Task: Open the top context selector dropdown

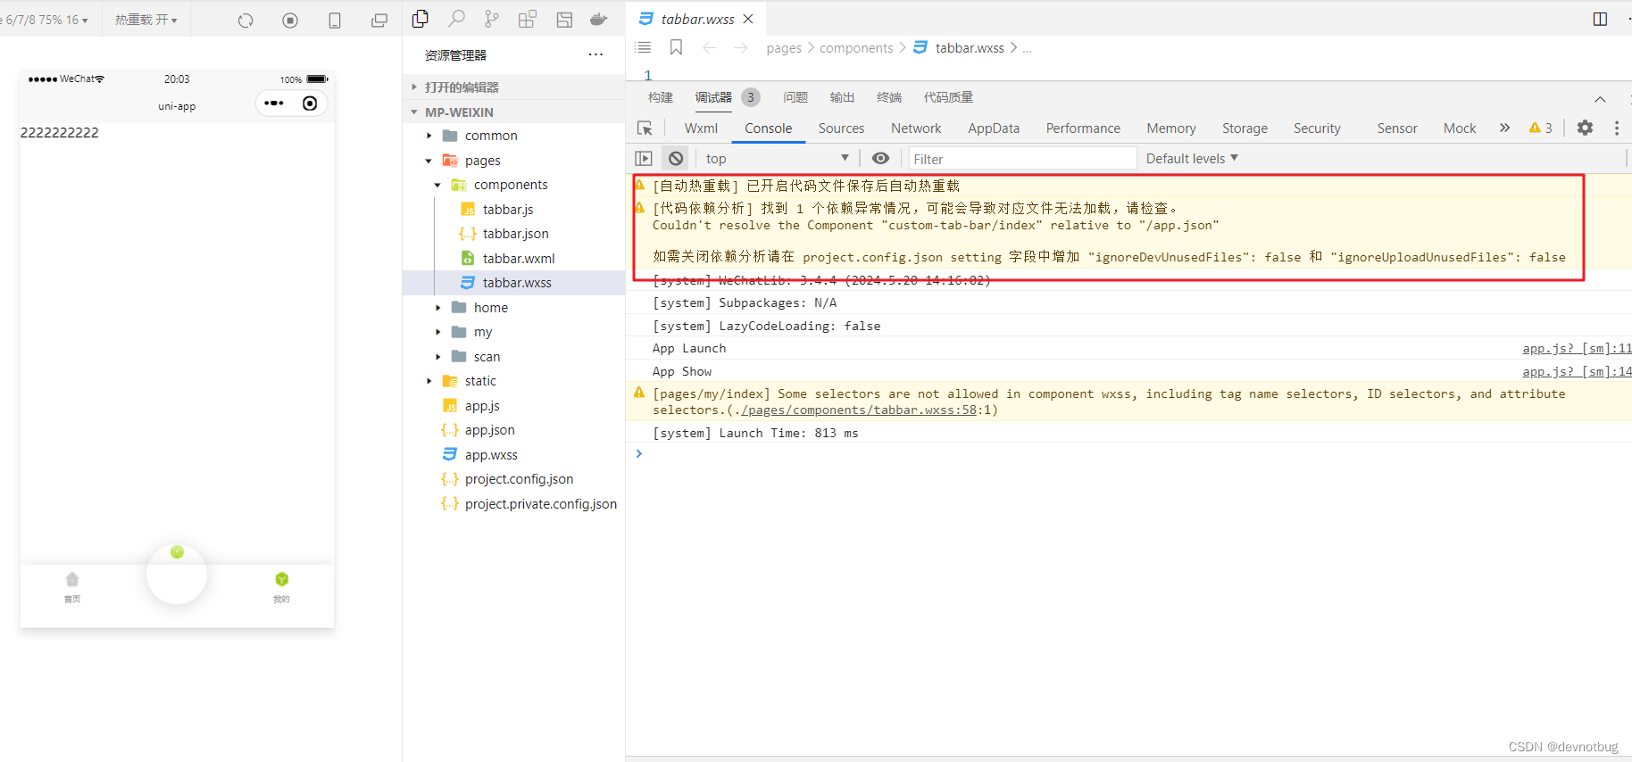Action: pos(777,159)
